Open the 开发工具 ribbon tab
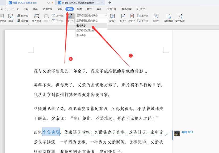The width and height of the screenshot is (219, 153). (112, 9)
